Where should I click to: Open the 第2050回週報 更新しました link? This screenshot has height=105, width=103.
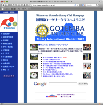point(53,57)
